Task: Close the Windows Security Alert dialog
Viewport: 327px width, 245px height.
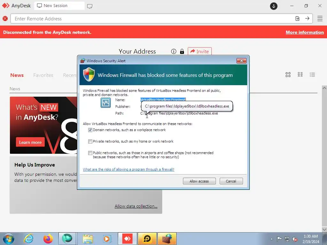Action: pos(241,61)
